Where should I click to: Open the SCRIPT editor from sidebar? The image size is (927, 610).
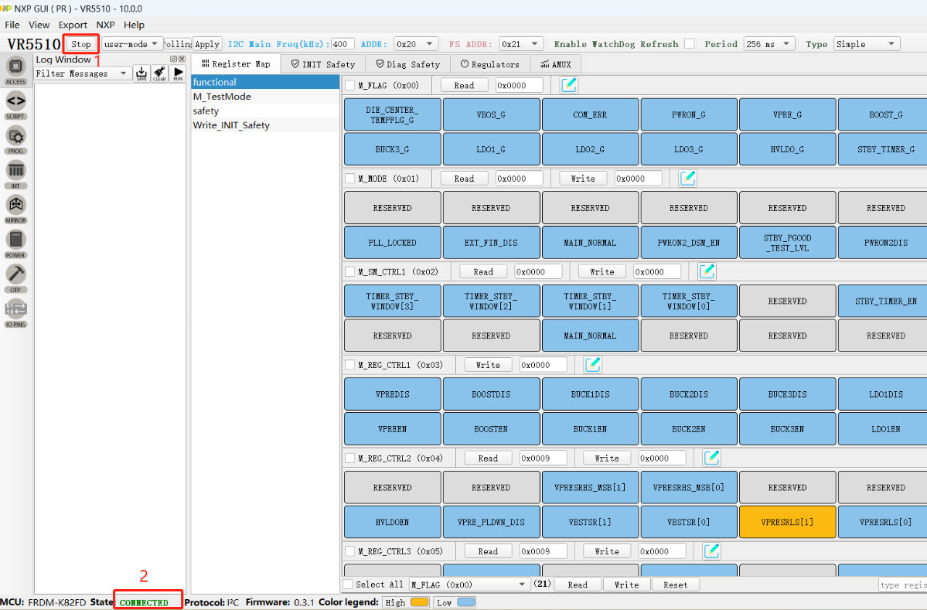click(15, 102)
